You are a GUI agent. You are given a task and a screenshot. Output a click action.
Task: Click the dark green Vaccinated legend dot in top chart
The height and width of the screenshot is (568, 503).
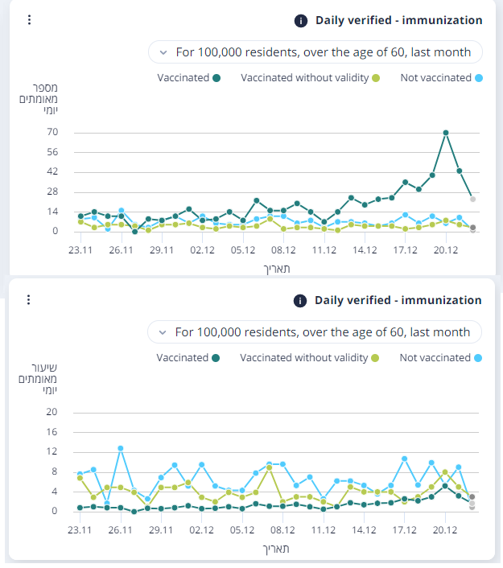click(216, 78)
